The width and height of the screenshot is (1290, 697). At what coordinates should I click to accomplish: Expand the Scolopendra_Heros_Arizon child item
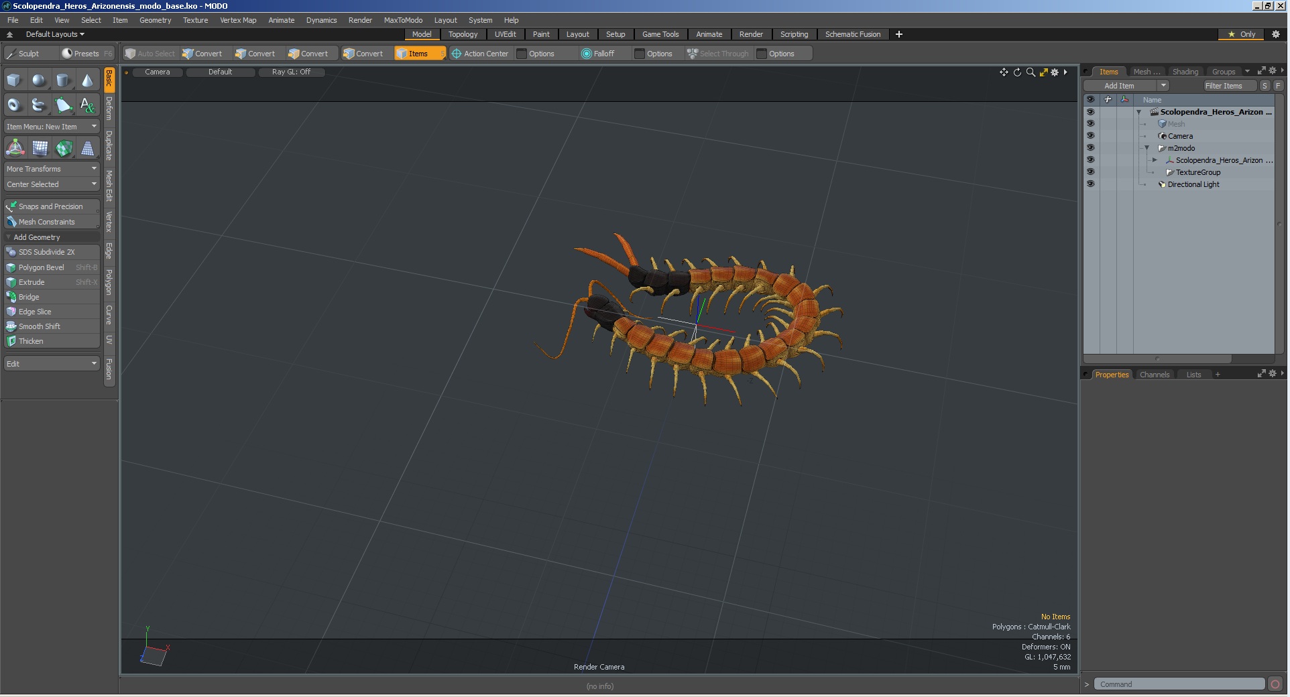tap(1155, 160)
